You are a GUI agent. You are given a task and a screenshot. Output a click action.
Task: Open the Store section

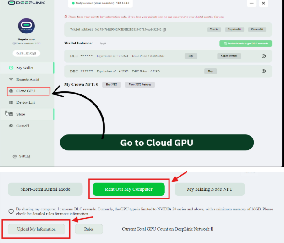point(27,114)
